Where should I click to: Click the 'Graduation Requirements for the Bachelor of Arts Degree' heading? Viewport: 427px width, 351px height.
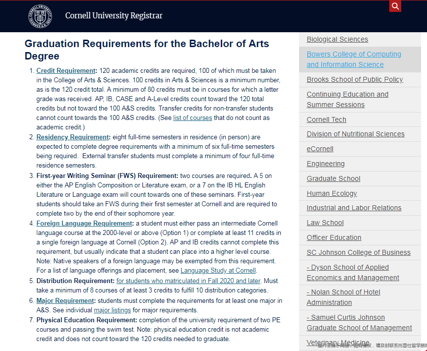pyautogui.click(x=147, y=50)
